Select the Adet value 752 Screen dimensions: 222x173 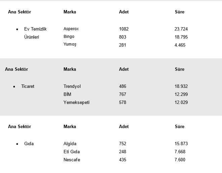point(123,143)
